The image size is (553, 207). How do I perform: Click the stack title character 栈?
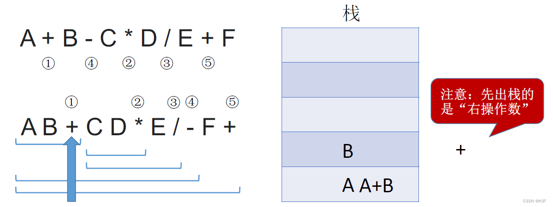(x=351, y=14)
